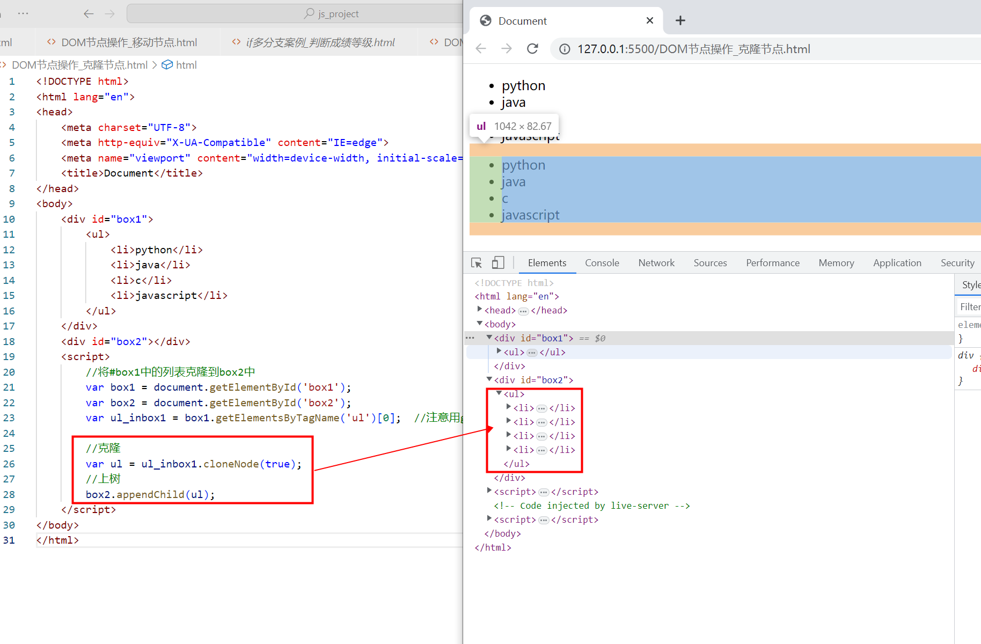Click the js_project search box in VS Code
Image resolution: width=981 pixels, height=644 pixels.
(295, 13)
